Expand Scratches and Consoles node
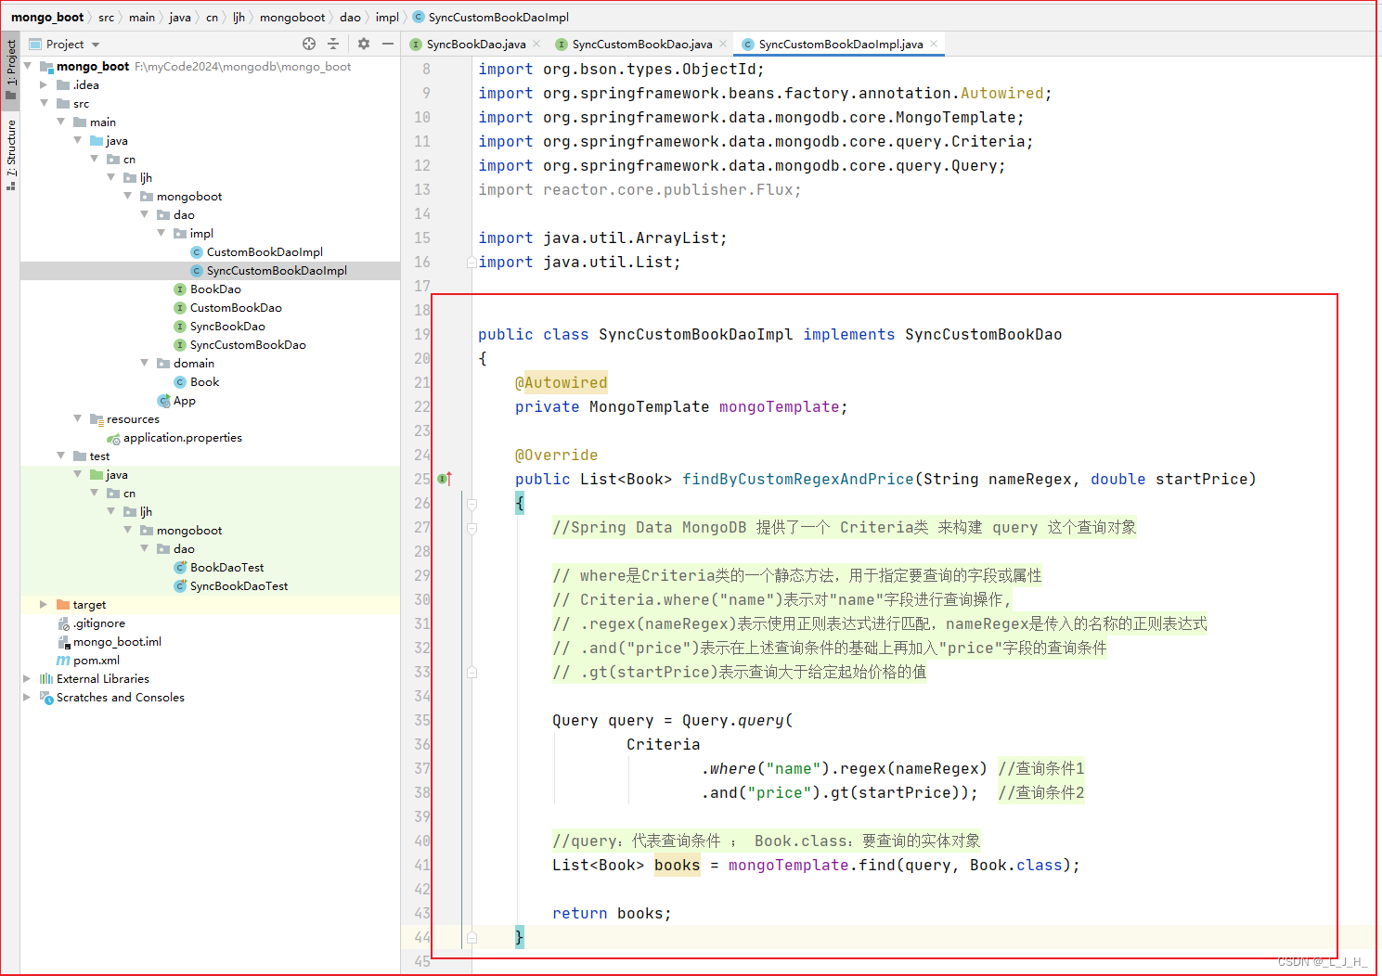The height and width of the screenshot is (976, 1382). point(27,697)
